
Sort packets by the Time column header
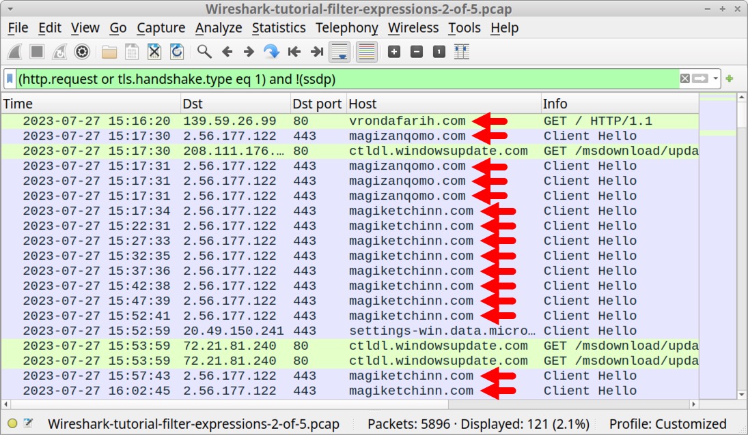click(x=91, y=104)
